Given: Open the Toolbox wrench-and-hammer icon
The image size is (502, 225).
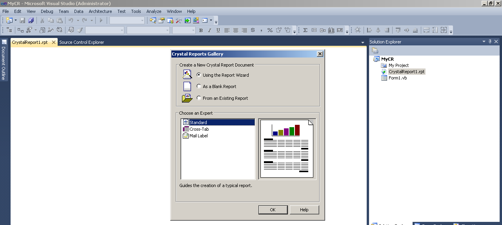Looking at the screenshot, I should (179, 20).
